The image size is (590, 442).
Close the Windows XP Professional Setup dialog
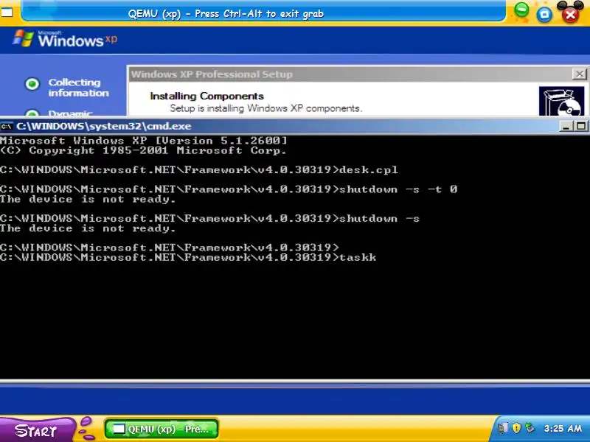580,74
